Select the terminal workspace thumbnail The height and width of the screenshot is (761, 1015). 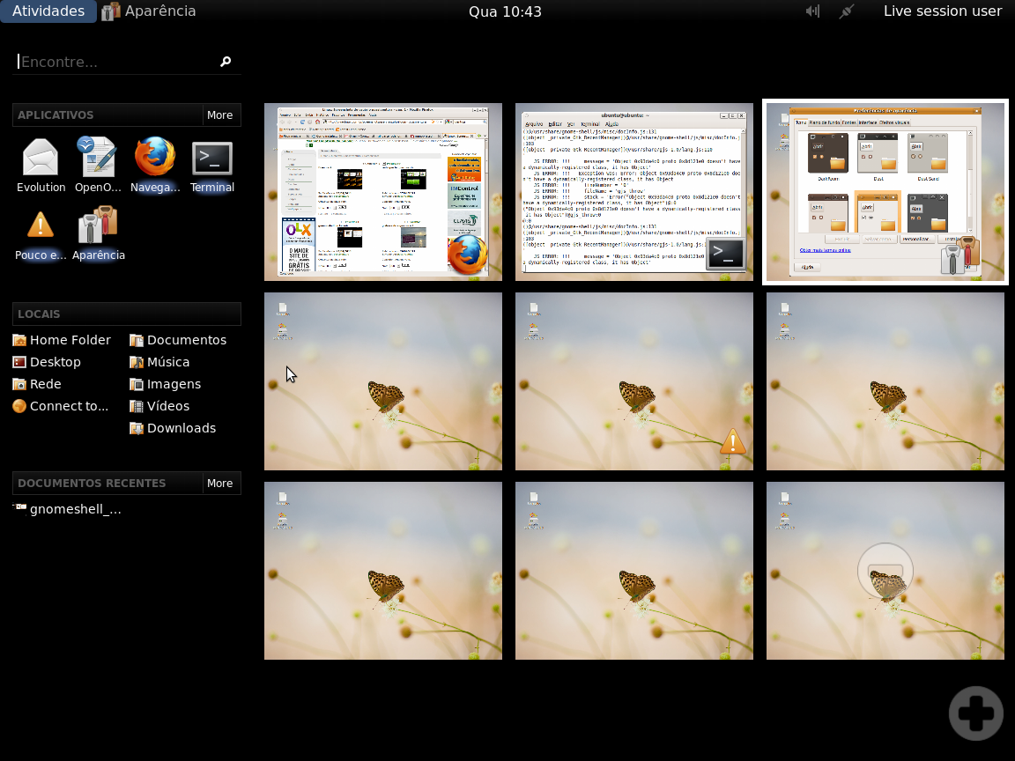634,192
